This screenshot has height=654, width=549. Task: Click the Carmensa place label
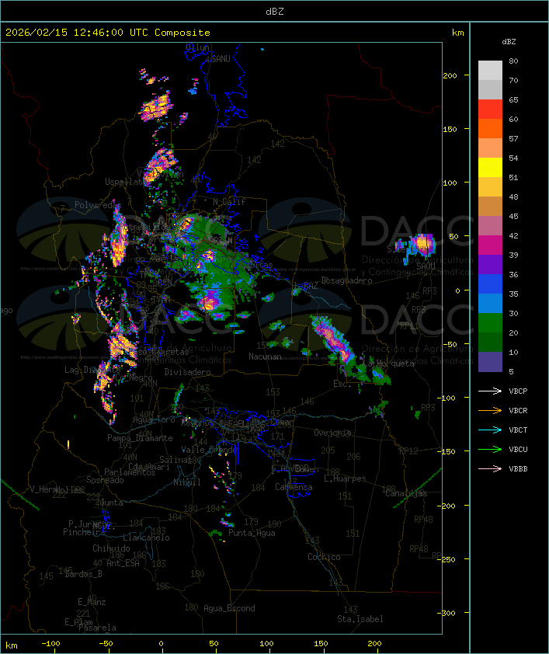tap(294, 487)
